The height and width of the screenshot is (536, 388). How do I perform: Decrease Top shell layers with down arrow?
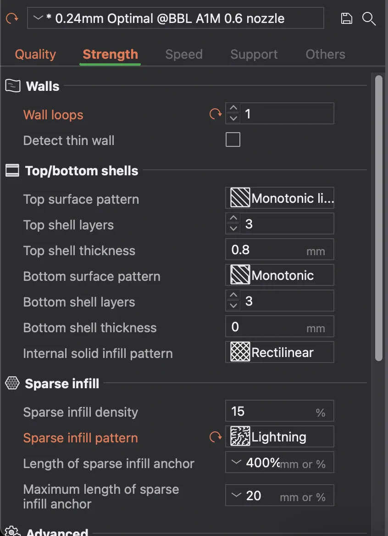coord(233,229)
